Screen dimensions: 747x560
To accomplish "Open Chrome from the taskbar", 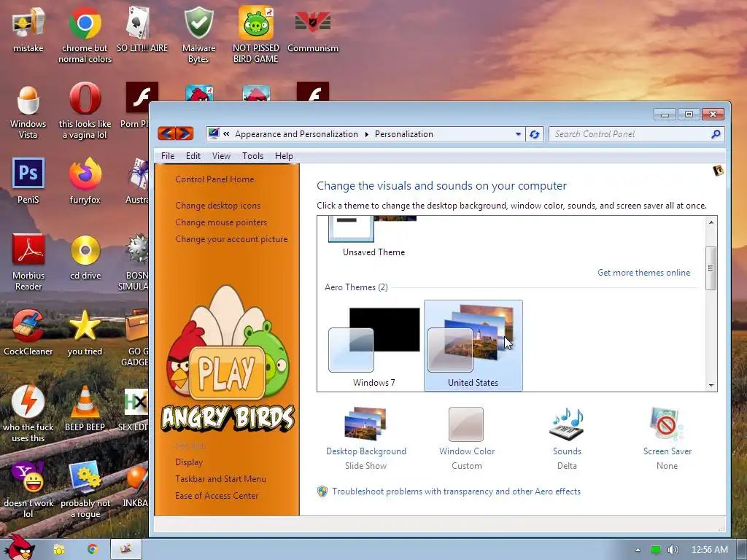I will pyautogui.click(x=93, y=550).
